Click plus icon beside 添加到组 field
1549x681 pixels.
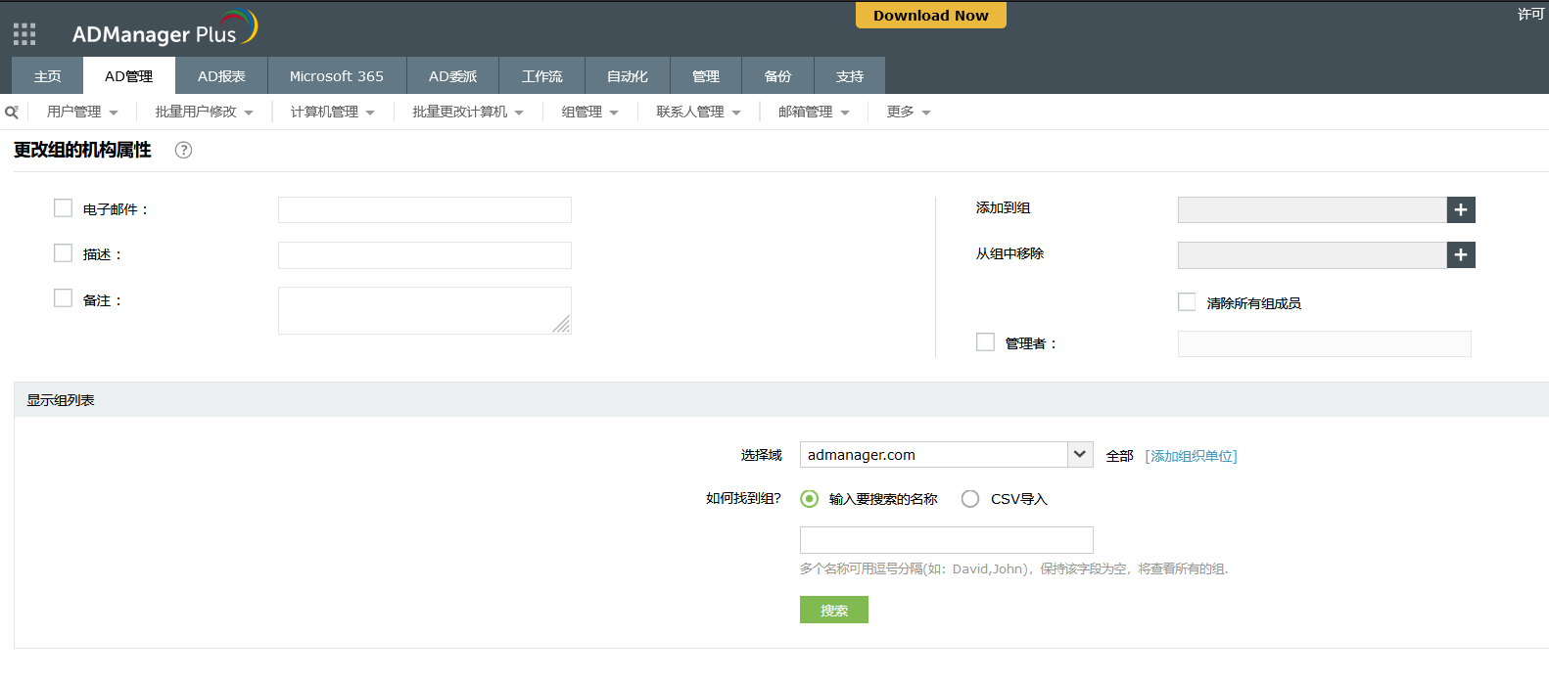[x=1460, y=209]
